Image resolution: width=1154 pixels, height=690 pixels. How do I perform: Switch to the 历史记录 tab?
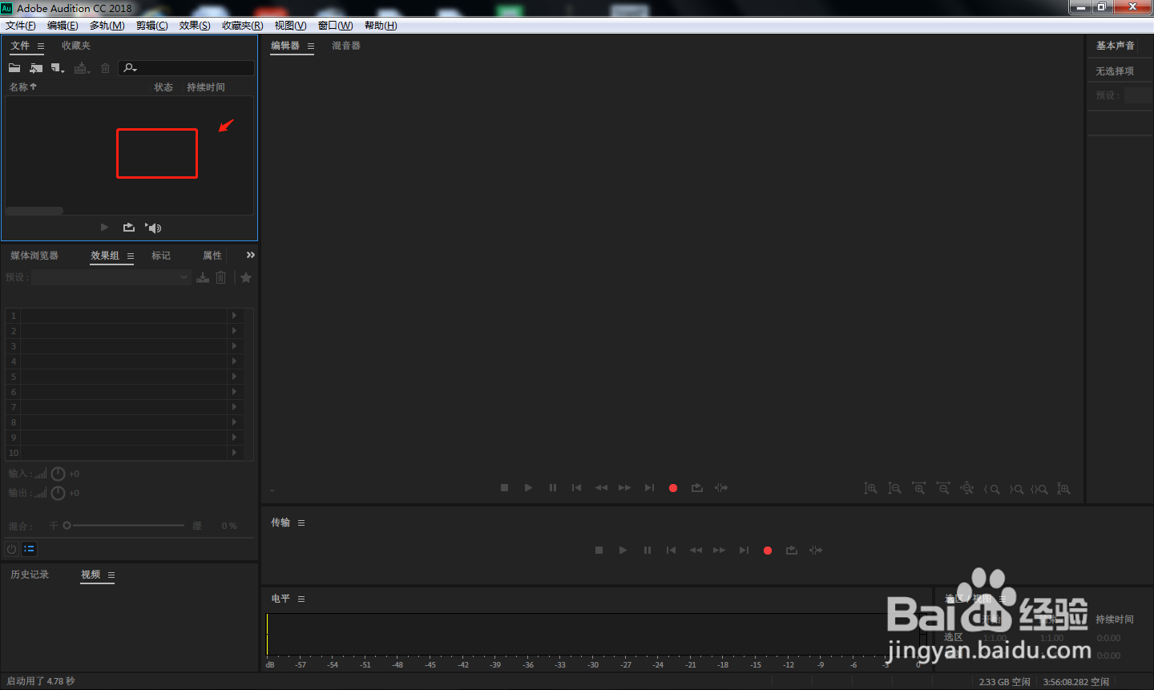point(30,575)
